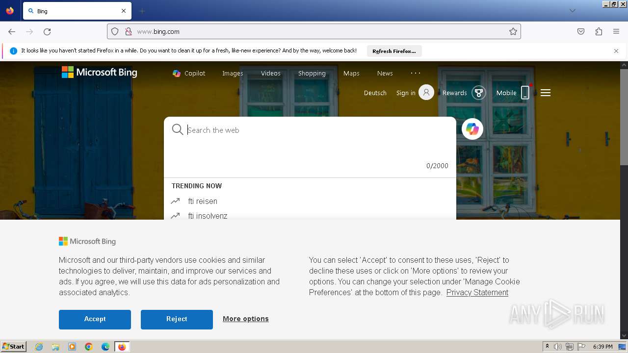Focus the Search the web input field
Image resolution: width=628 pixels, height=353 pixels.
[x=319, y=130]
